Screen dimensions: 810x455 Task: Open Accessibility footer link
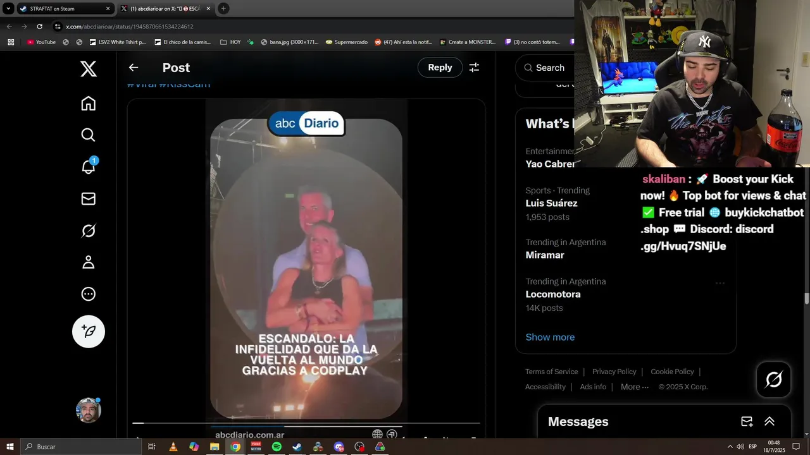pos(545,387)
